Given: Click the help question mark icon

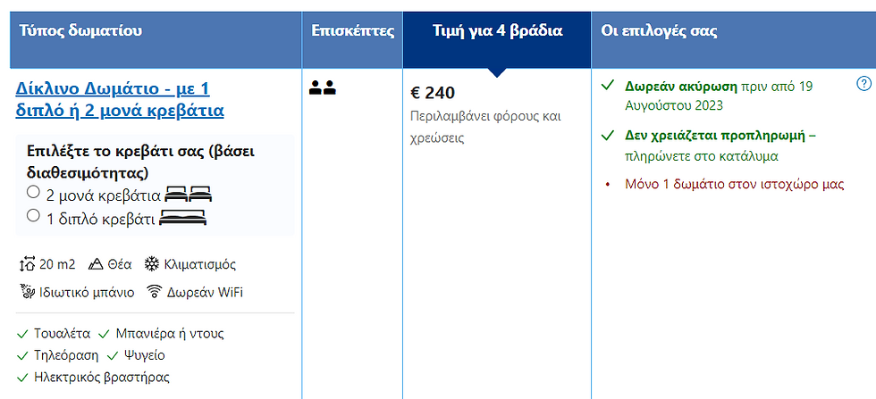Looking at the screenshot, I should pos(863,84).
